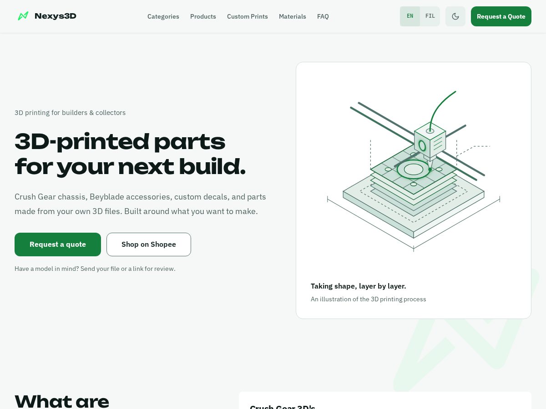Click the Shop on Shopee button
This screenshot has height=409, width=546.
point(149,244)
